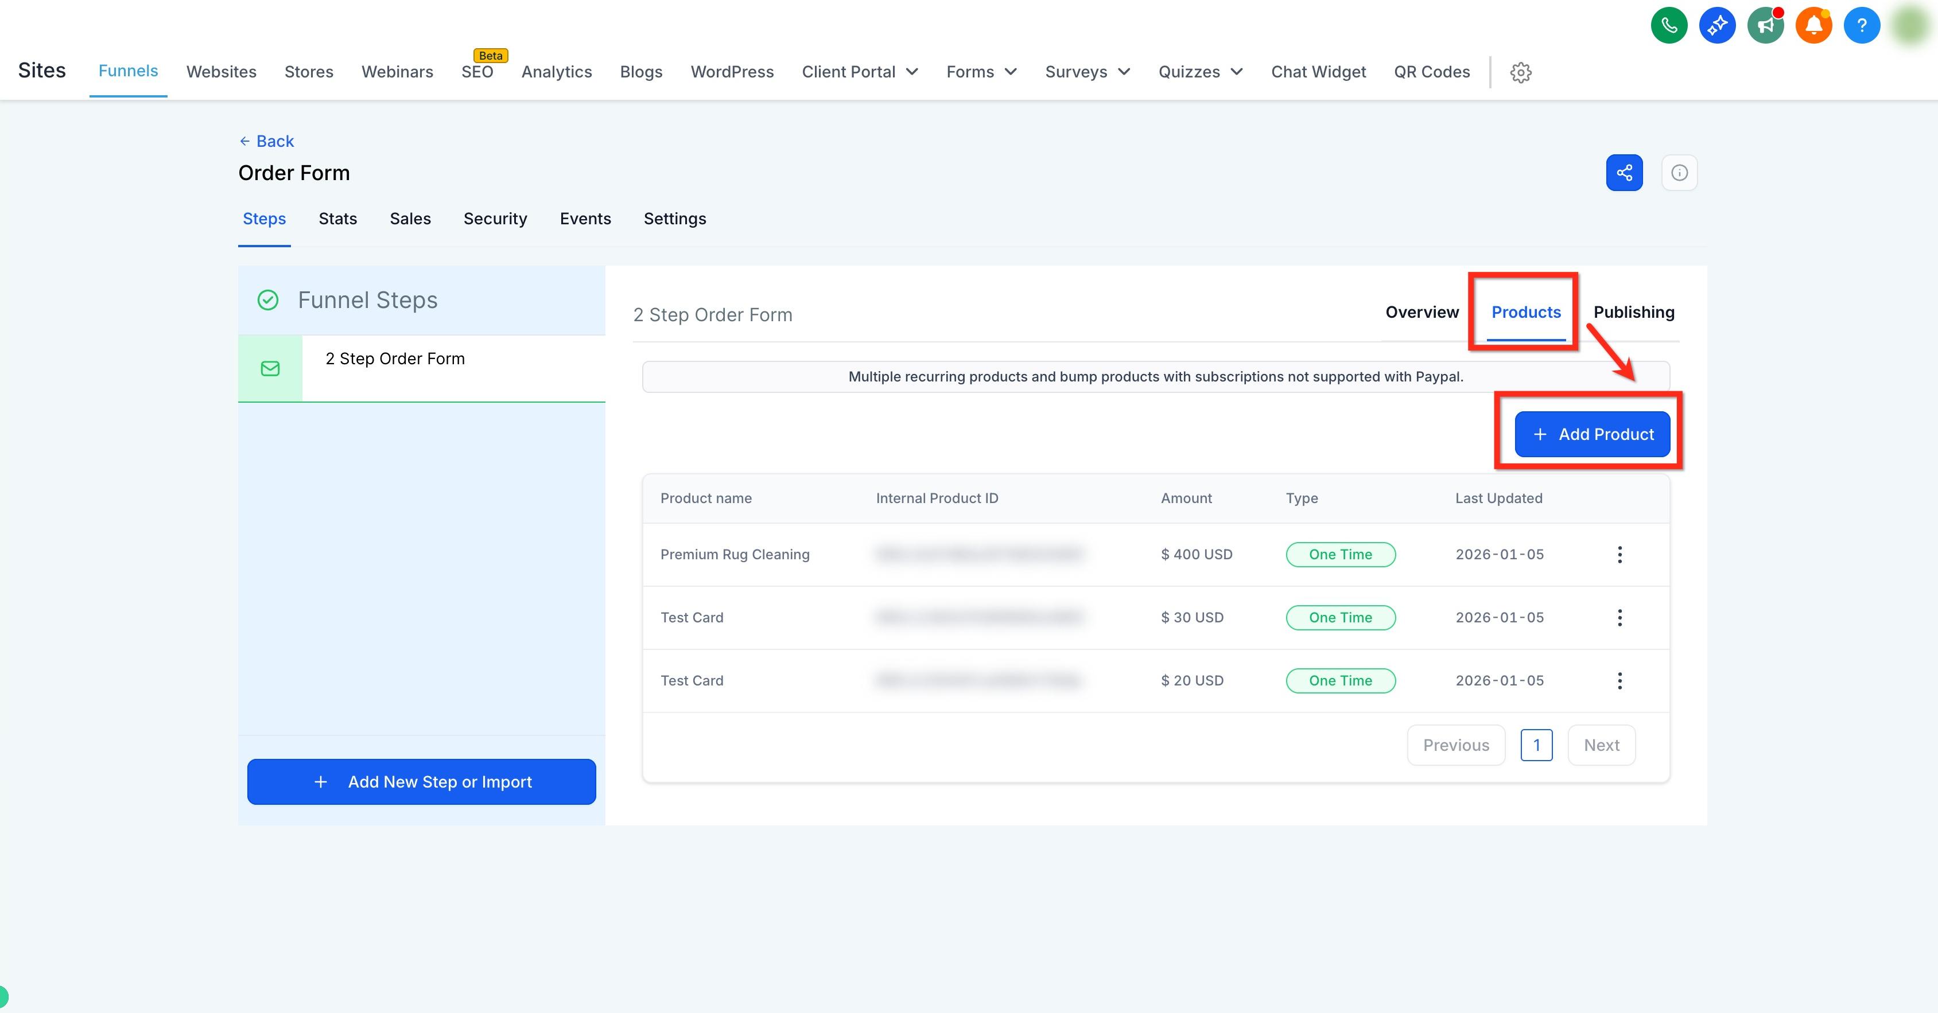Expand the Client Portal dropdown
1938x1013 pixels.
(860, 72)
